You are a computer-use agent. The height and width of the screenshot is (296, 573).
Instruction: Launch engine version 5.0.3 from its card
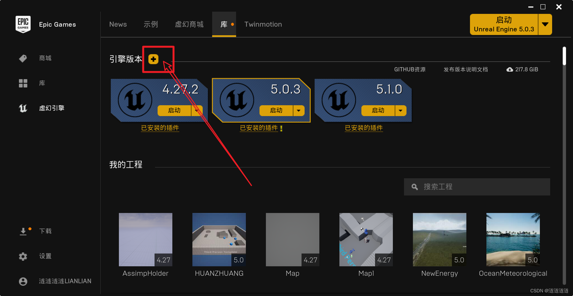pos(276,111)
